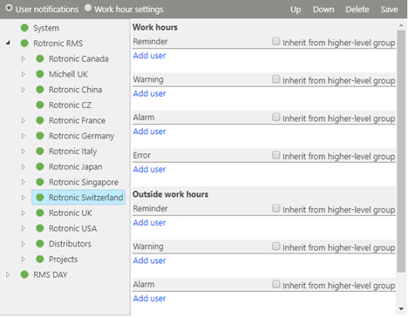Click the green dot beside Rotronic Japan
Screen dimensions: 408x318
(x=40, y=166)
